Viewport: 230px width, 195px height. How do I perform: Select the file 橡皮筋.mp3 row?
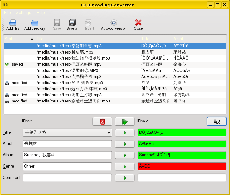pos(115,52)
